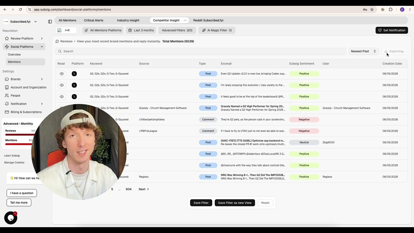
Task: Go to the Next page
Action: point(144,189)
